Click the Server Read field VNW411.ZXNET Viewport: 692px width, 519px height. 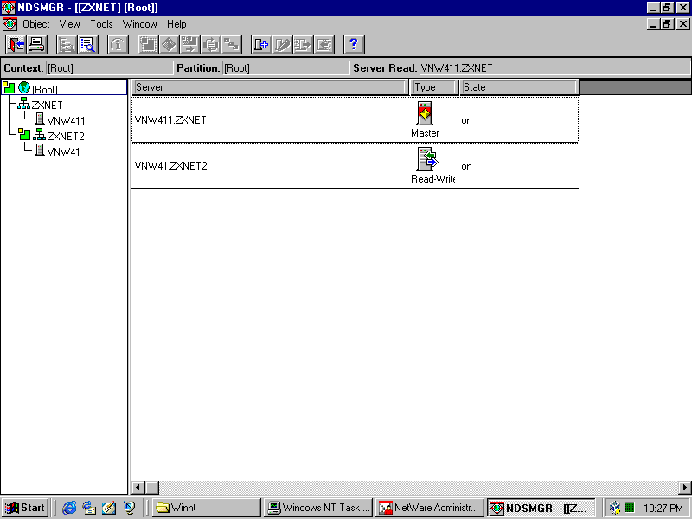tap(554, 68)
